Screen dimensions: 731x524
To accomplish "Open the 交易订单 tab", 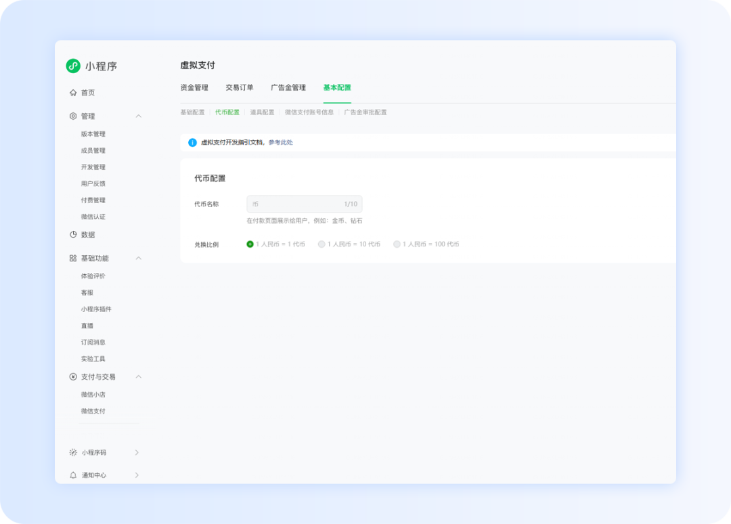I will coord(240,87).
